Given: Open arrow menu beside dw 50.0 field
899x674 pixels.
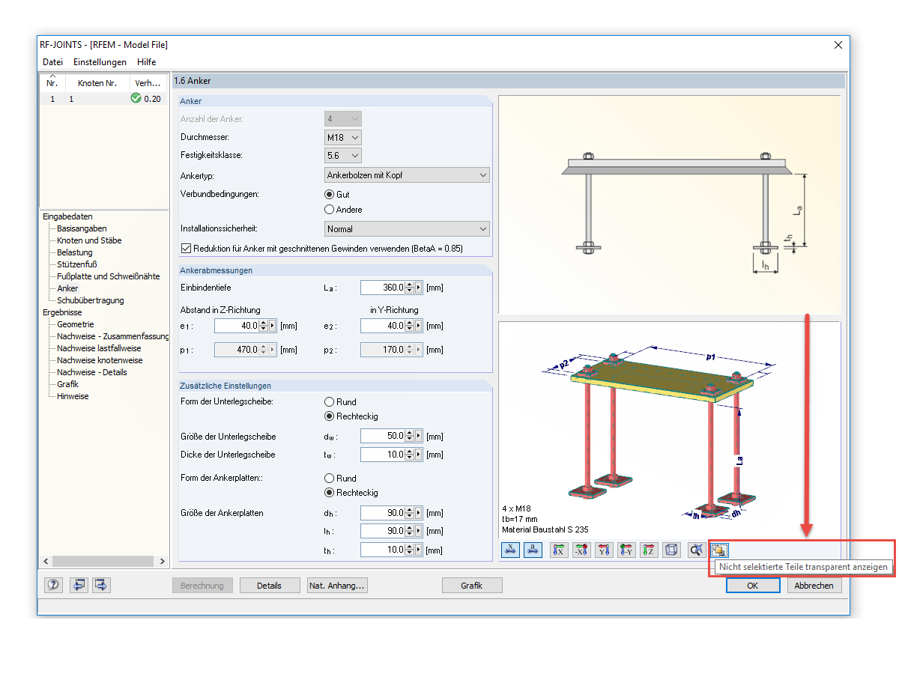Looking at the screenshot, I should tap(419, 436).
